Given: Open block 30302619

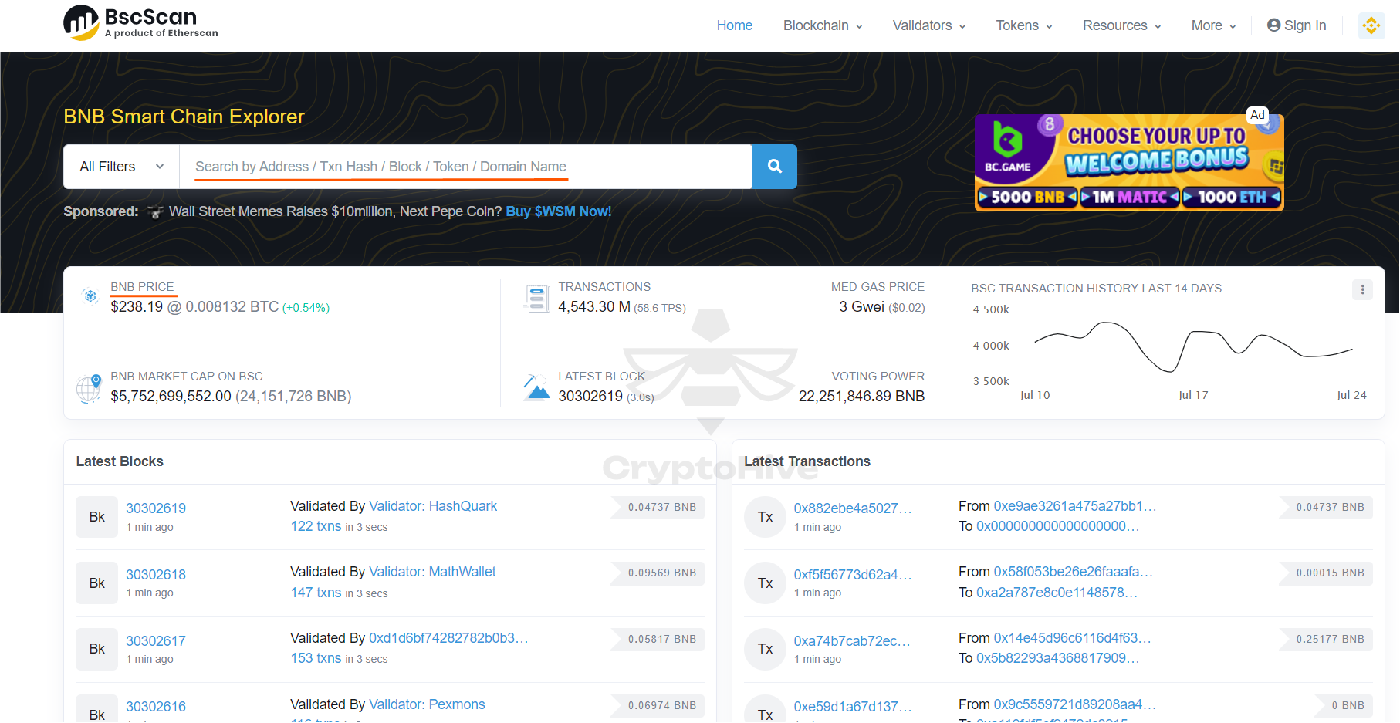Looking at the screenshot, I should click(156, 508).
